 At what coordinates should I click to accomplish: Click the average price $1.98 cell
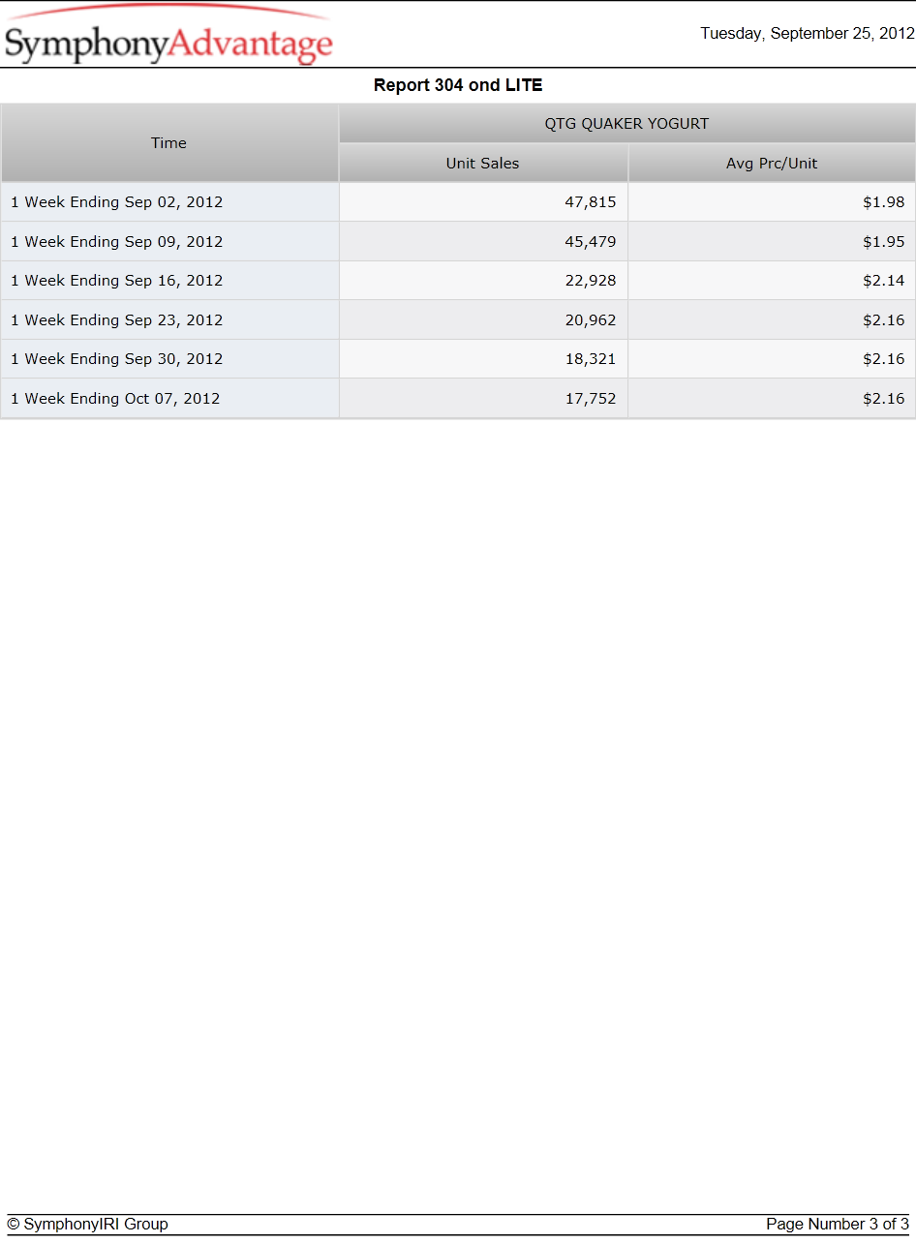tap(772, 202)
